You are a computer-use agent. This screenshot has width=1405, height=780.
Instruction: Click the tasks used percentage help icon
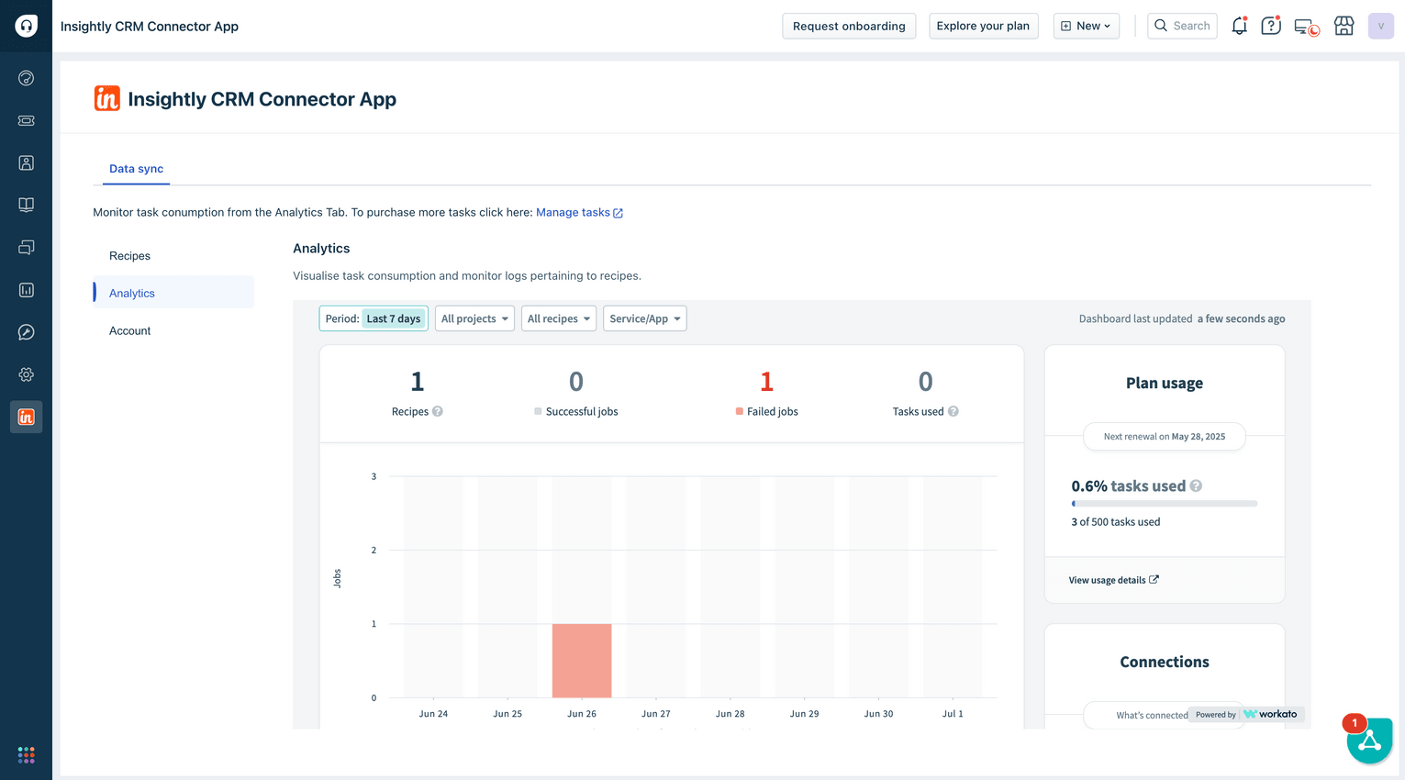(x=1196, y=486)
